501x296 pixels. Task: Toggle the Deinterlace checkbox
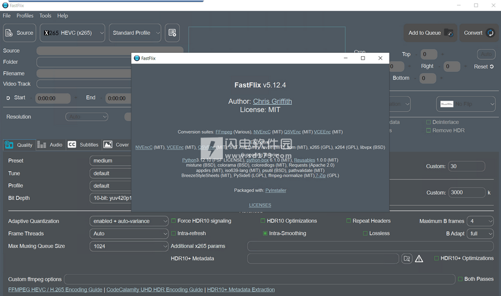429,122
